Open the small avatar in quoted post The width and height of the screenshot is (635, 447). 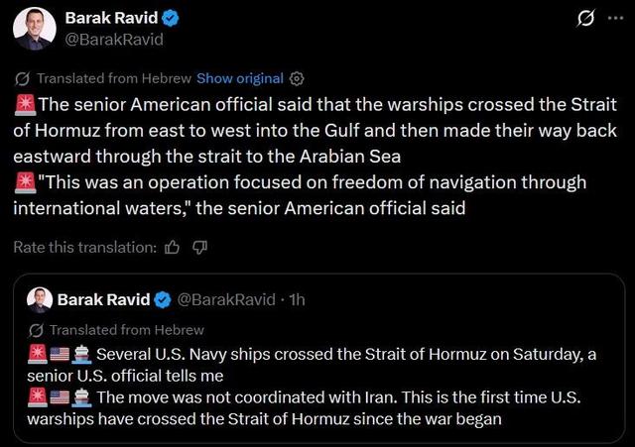point(40,299)
